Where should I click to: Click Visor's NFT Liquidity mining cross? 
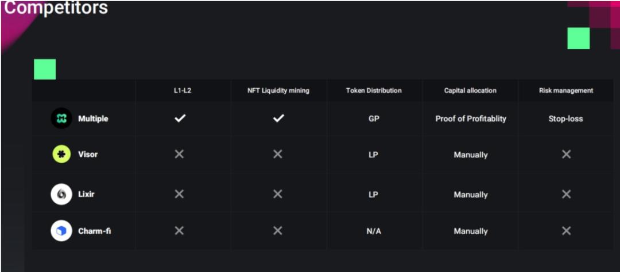[x=278, y=154]
